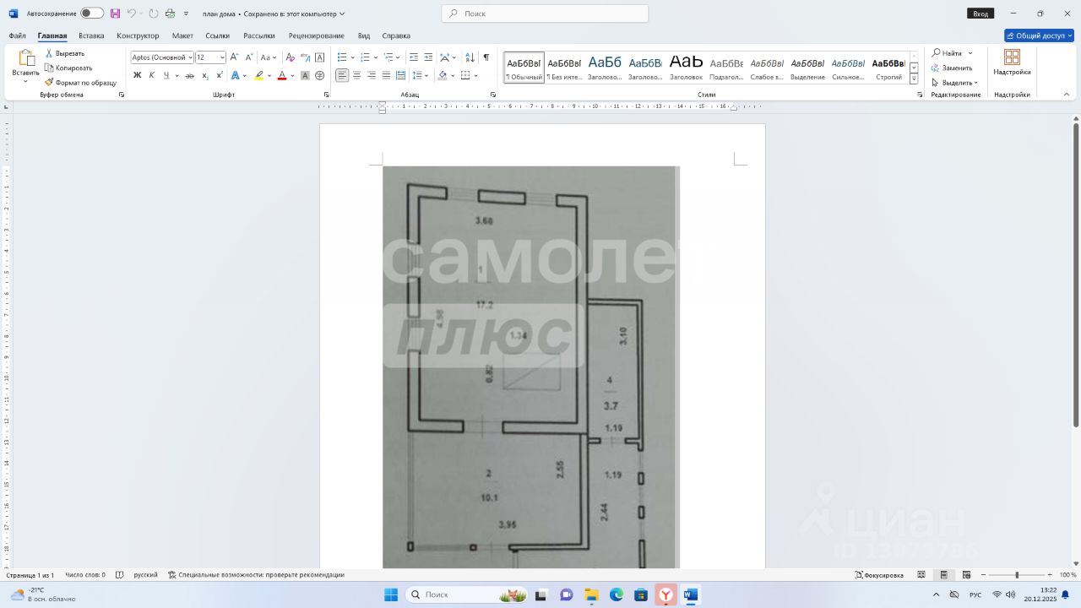The image size is (1081, 608).
Task: Click the sort (A-Z) icon
Action: 470,57
